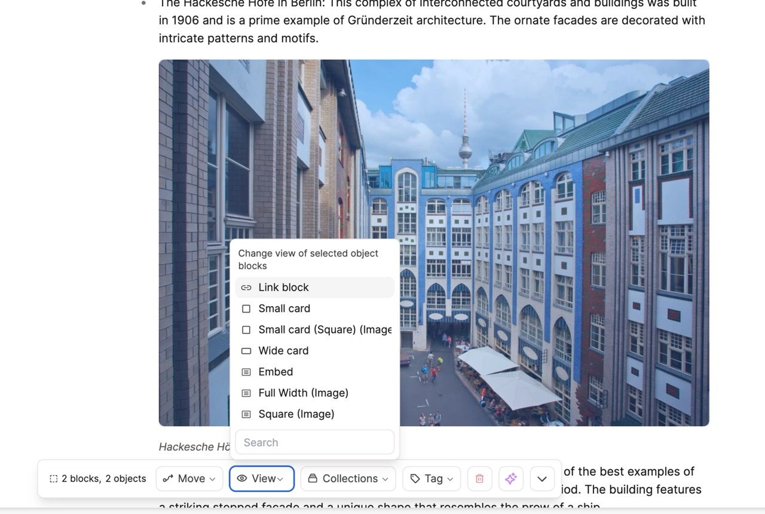Click the purple AI sparkle icon

510,479
